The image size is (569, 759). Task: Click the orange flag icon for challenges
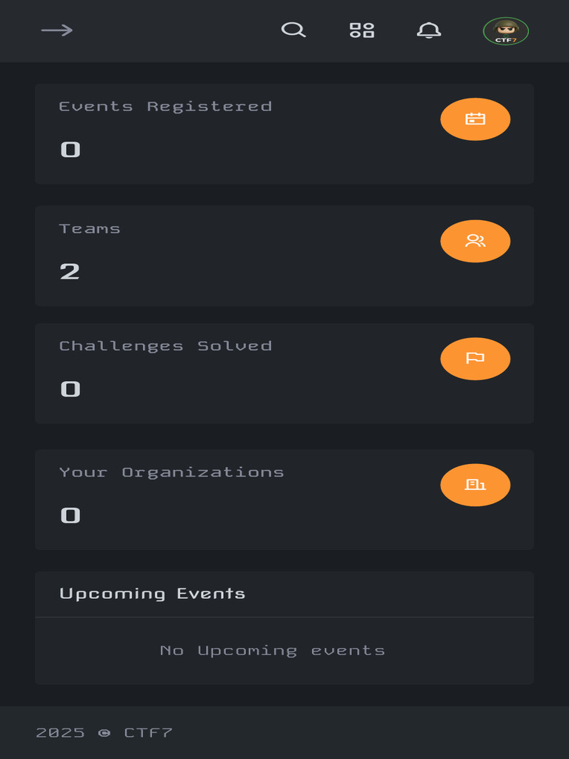coord(475,359)
